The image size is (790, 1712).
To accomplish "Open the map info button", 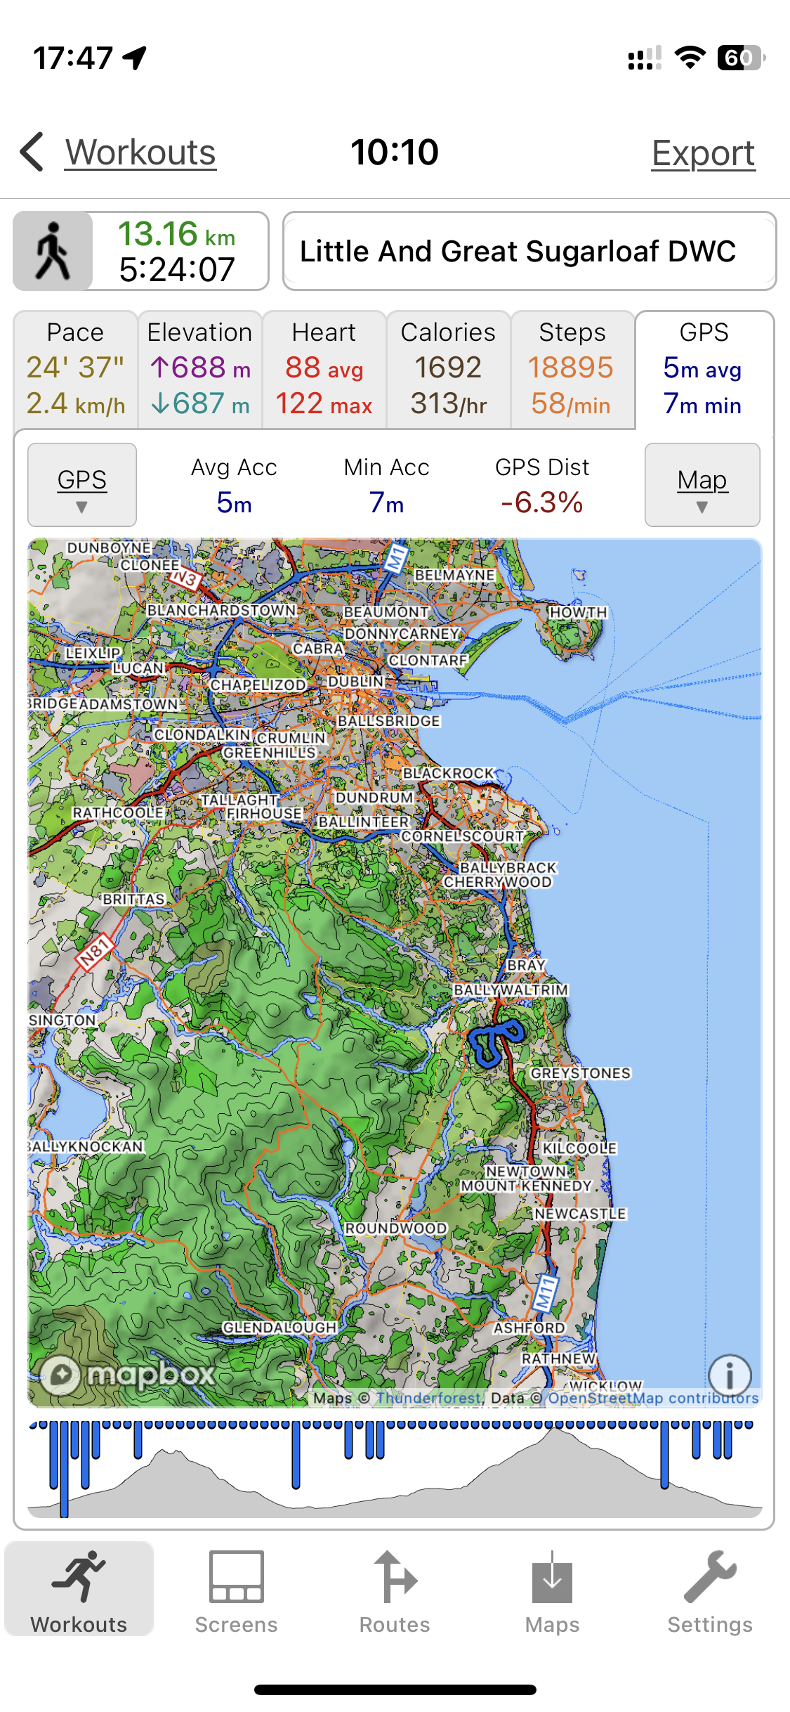I will pyautogui.click(x=730, y=1375).
